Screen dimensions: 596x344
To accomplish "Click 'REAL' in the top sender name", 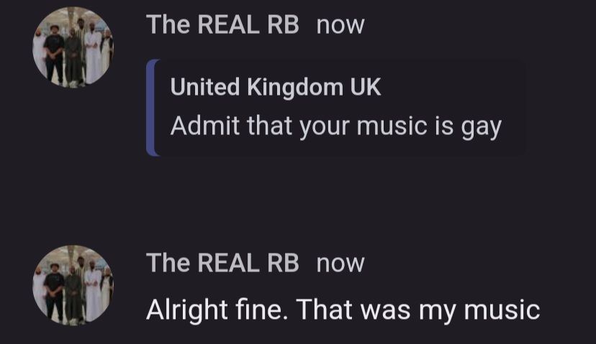I will (x=227, y=25).
